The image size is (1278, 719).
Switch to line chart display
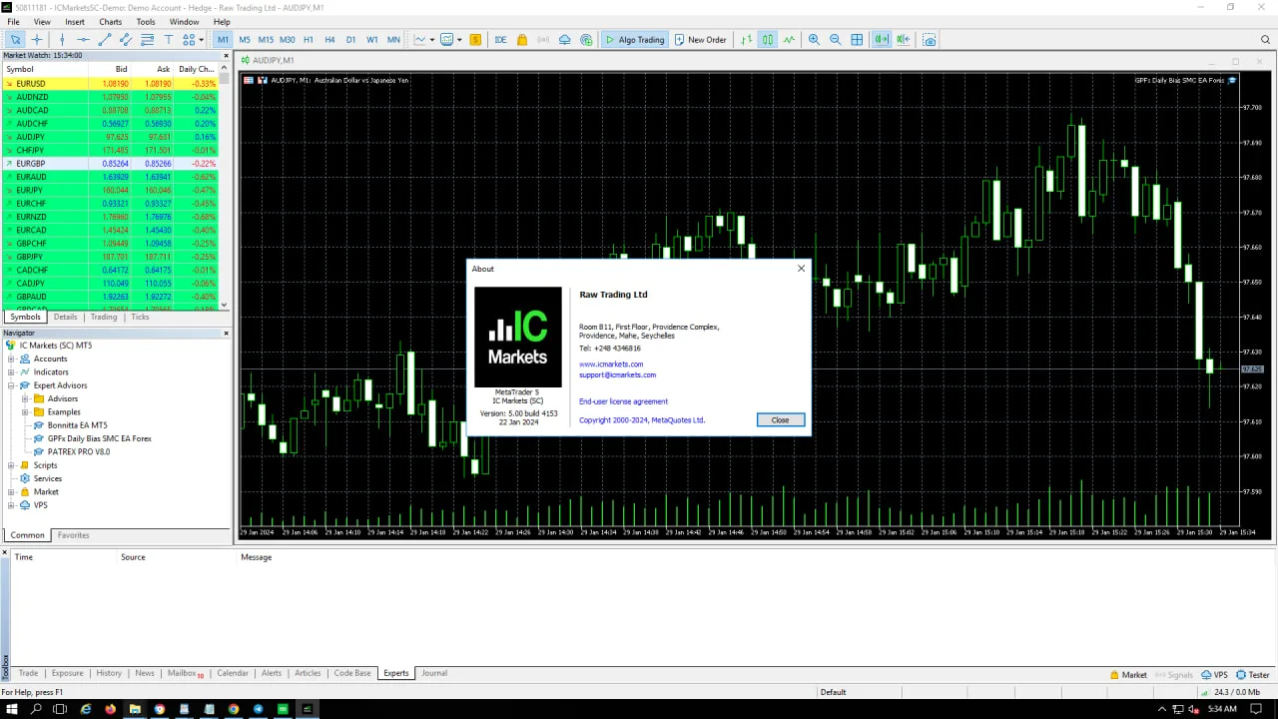789,40
